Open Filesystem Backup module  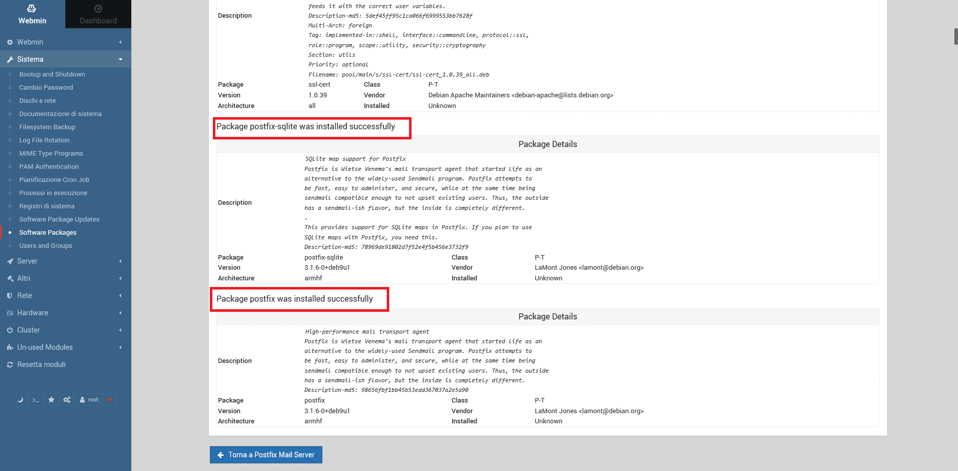pos(47,127)
